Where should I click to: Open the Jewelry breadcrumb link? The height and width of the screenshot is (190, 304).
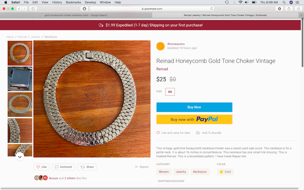pos(35,37)
